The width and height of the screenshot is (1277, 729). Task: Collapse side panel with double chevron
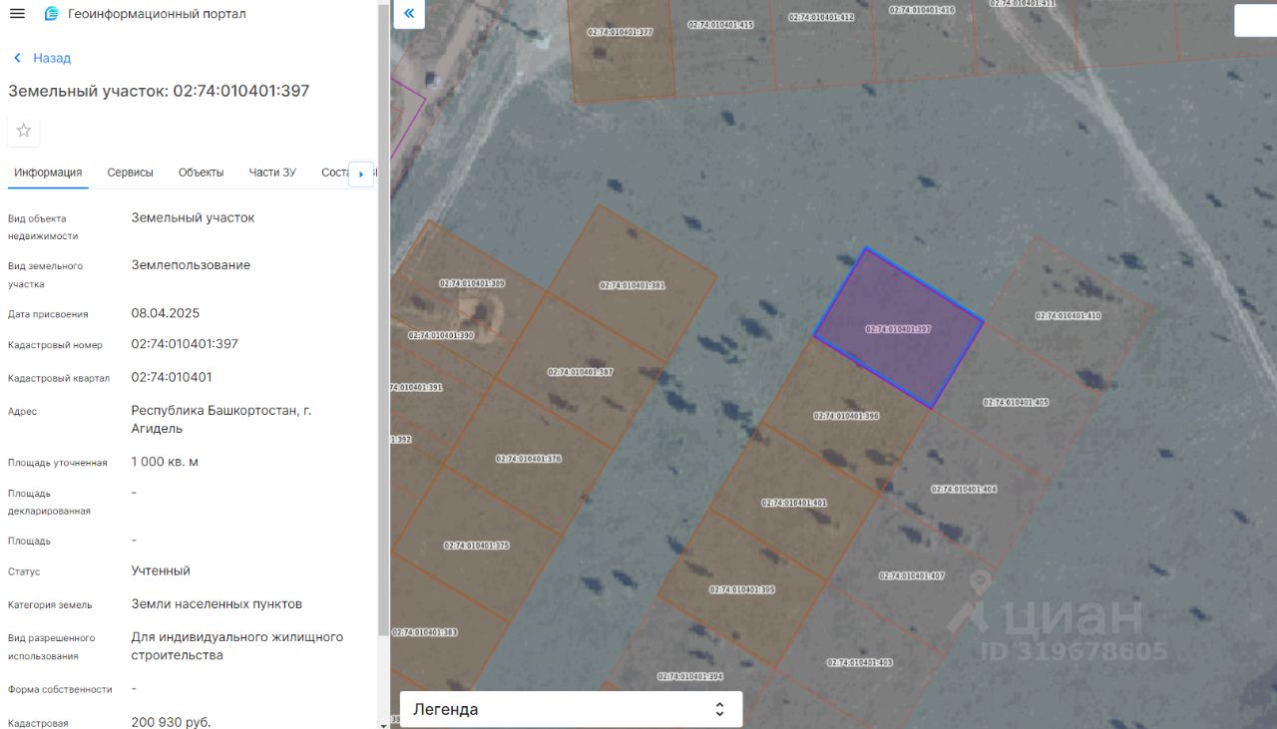(409, 14)
